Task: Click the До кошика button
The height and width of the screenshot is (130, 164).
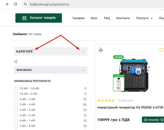Action: [x=153, y=120]
